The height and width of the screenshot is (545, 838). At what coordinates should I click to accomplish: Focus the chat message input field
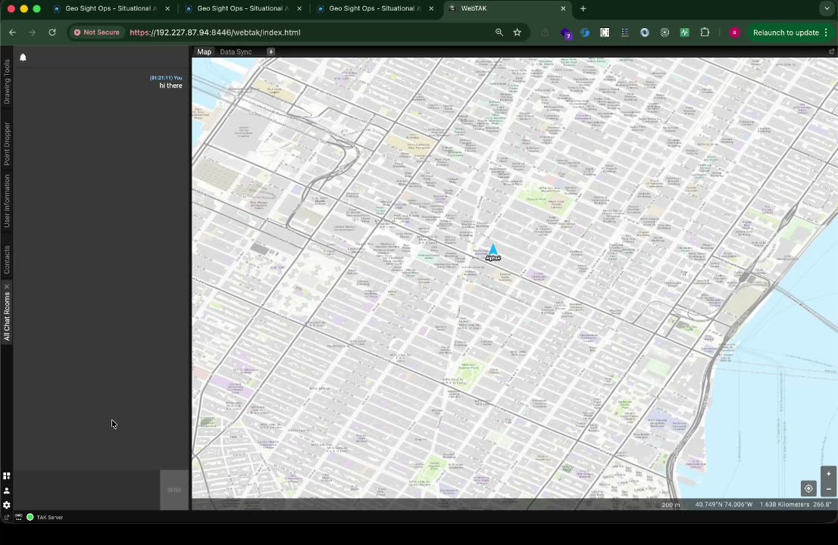click(x=86, y=490)
